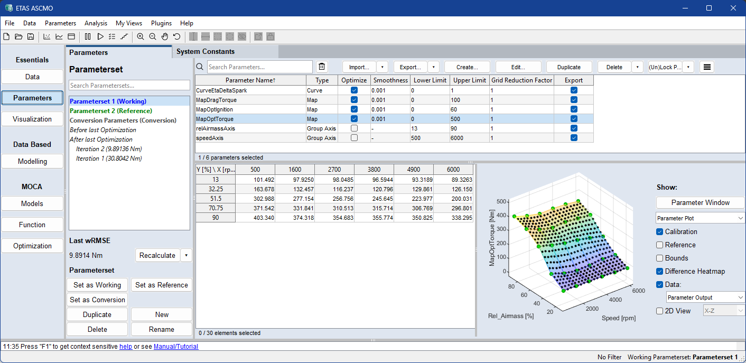746x363 pixels.
Task: Uncheck Difference Heatmap option
Action: point(659,272)
